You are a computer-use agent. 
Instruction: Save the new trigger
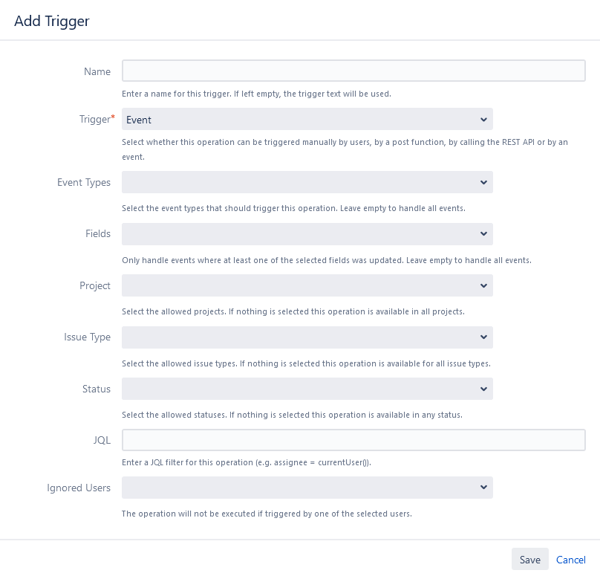click(530, 560)
